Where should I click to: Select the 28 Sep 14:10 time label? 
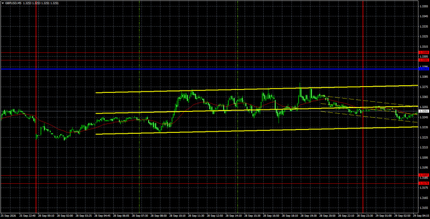pyautogui.click(x=233, y=216)
